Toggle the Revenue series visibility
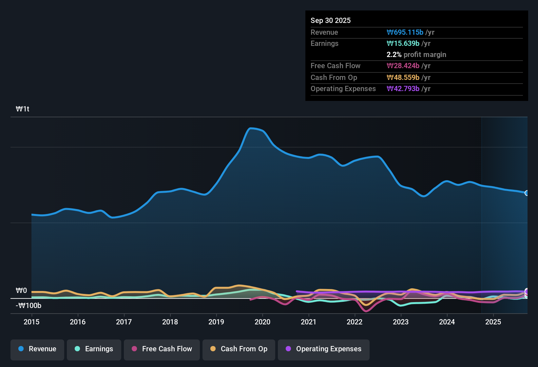 coord(37,349)
